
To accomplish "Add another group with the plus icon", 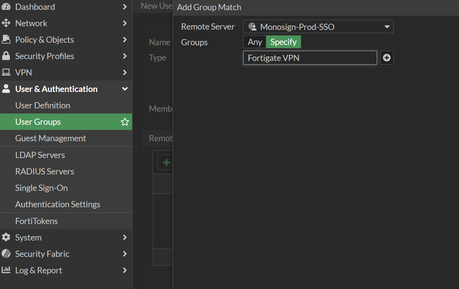I will [387, 58].
